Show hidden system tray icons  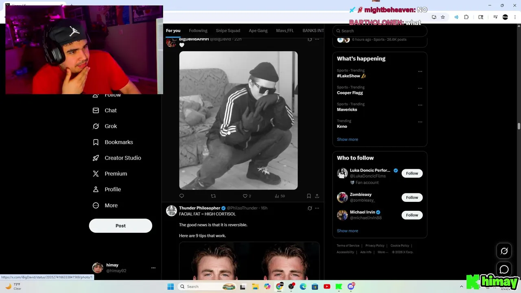461,286
